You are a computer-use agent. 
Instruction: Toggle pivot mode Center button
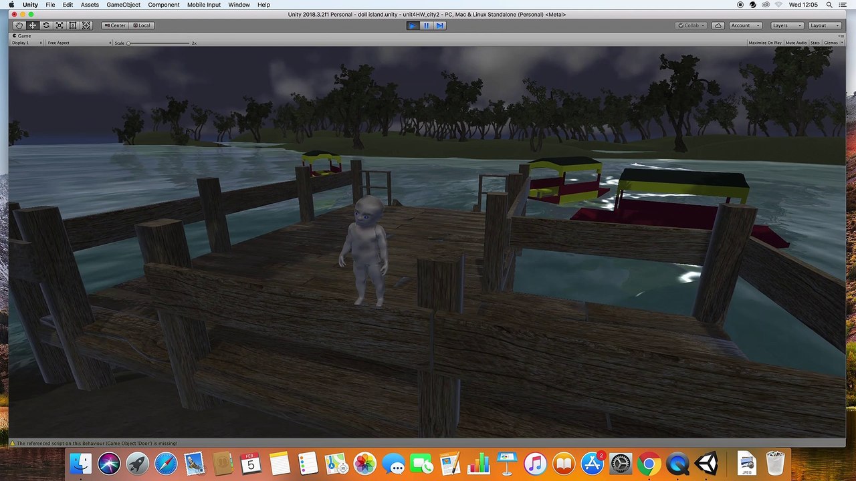(114, 25)
